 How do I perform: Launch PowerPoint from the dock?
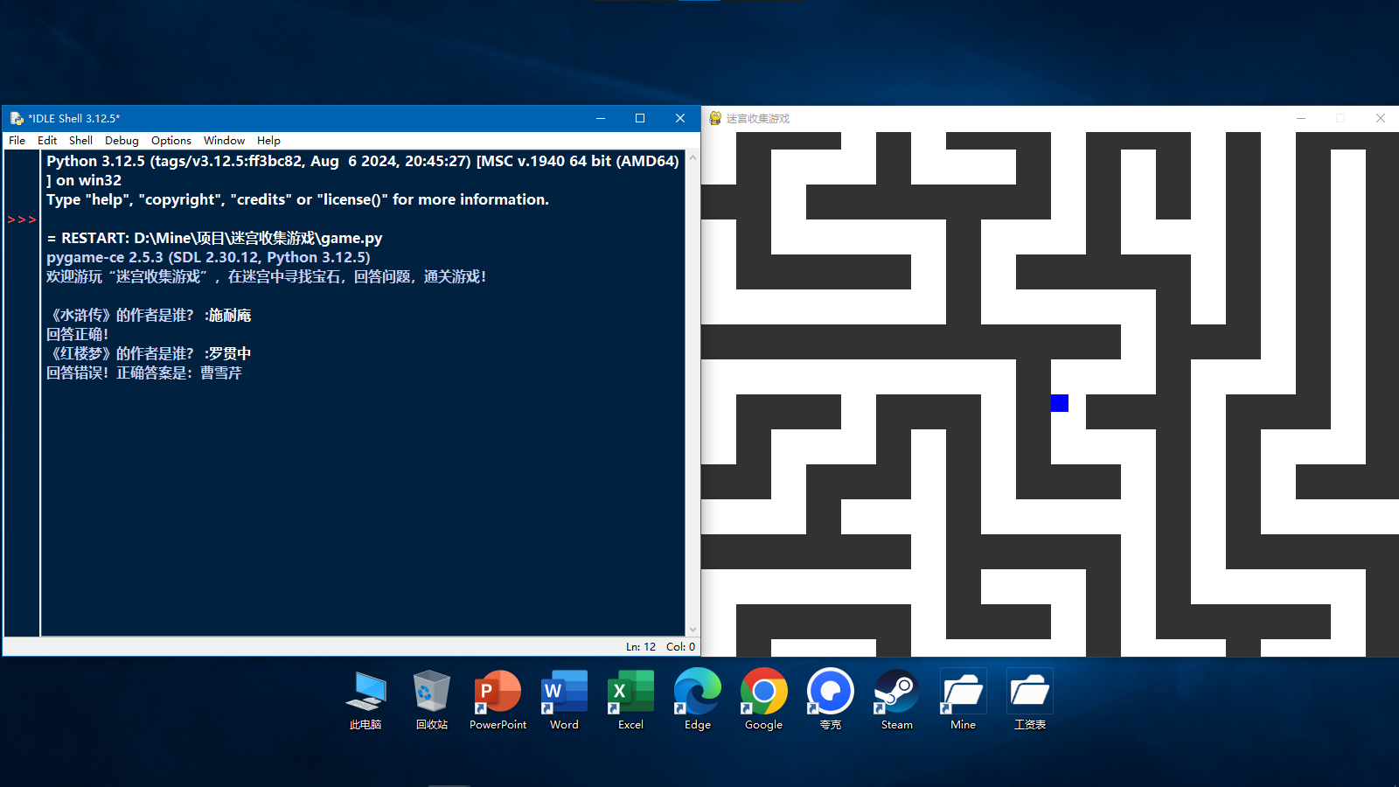(x=498, y=700)
